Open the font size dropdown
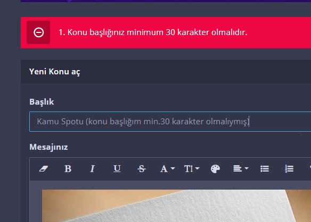Screen dimensions: 311x222 click(x=192, y=169)
